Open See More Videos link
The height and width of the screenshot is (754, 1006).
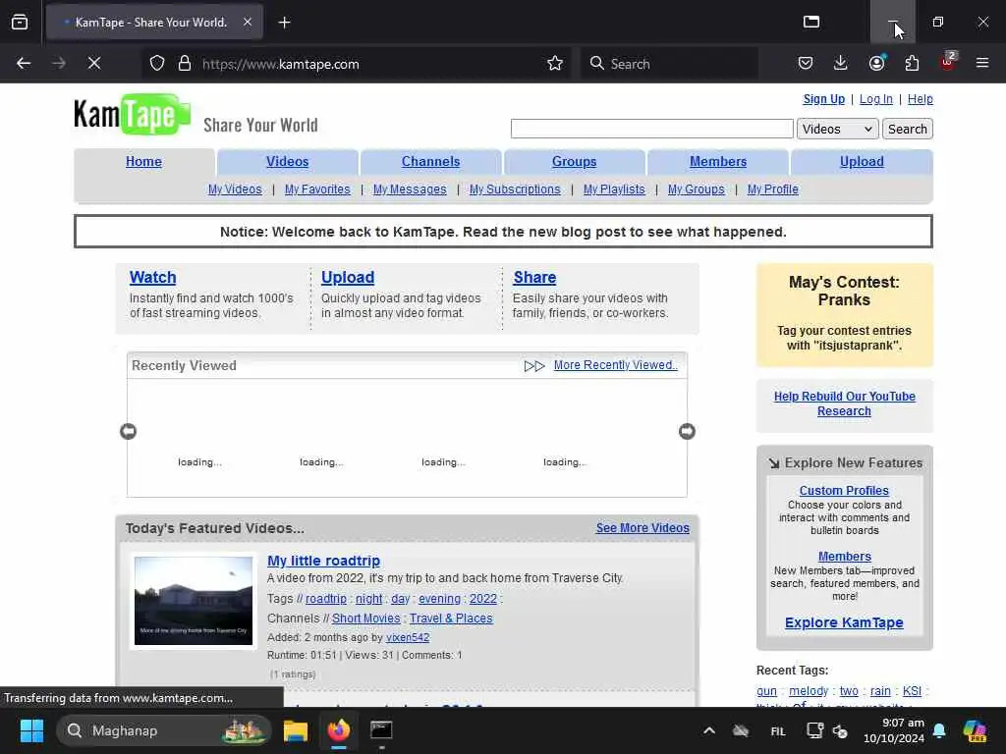tap(643, 528)
